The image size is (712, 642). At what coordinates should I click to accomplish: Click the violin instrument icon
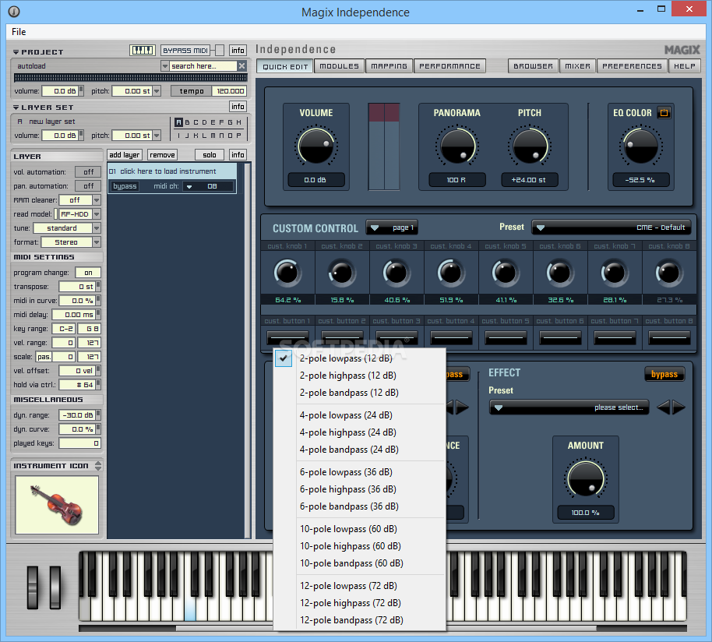[x=57, y=505]
